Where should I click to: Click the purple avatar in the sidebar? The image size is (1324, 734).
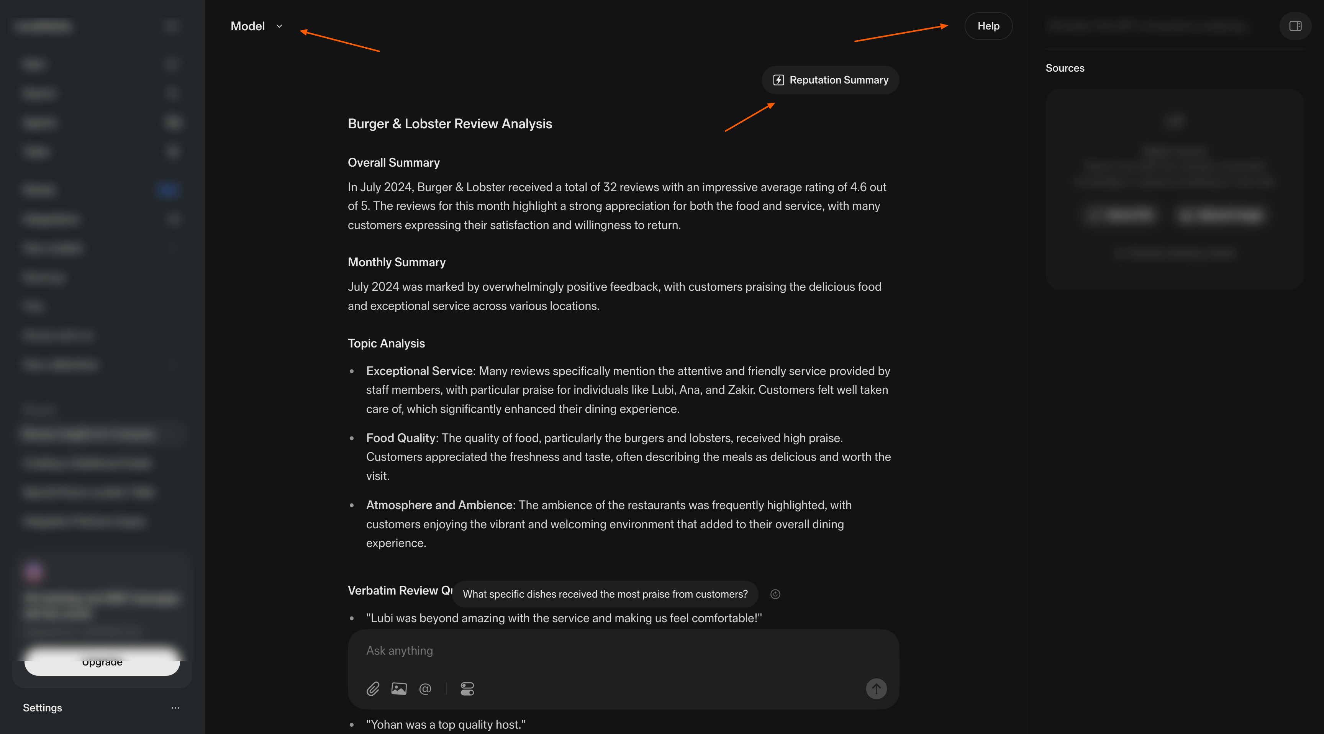click(x=34, y=571)
